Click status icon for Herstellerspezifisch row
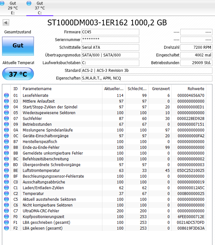The height and width of the screenshot is (245, 215). (6, 141)
